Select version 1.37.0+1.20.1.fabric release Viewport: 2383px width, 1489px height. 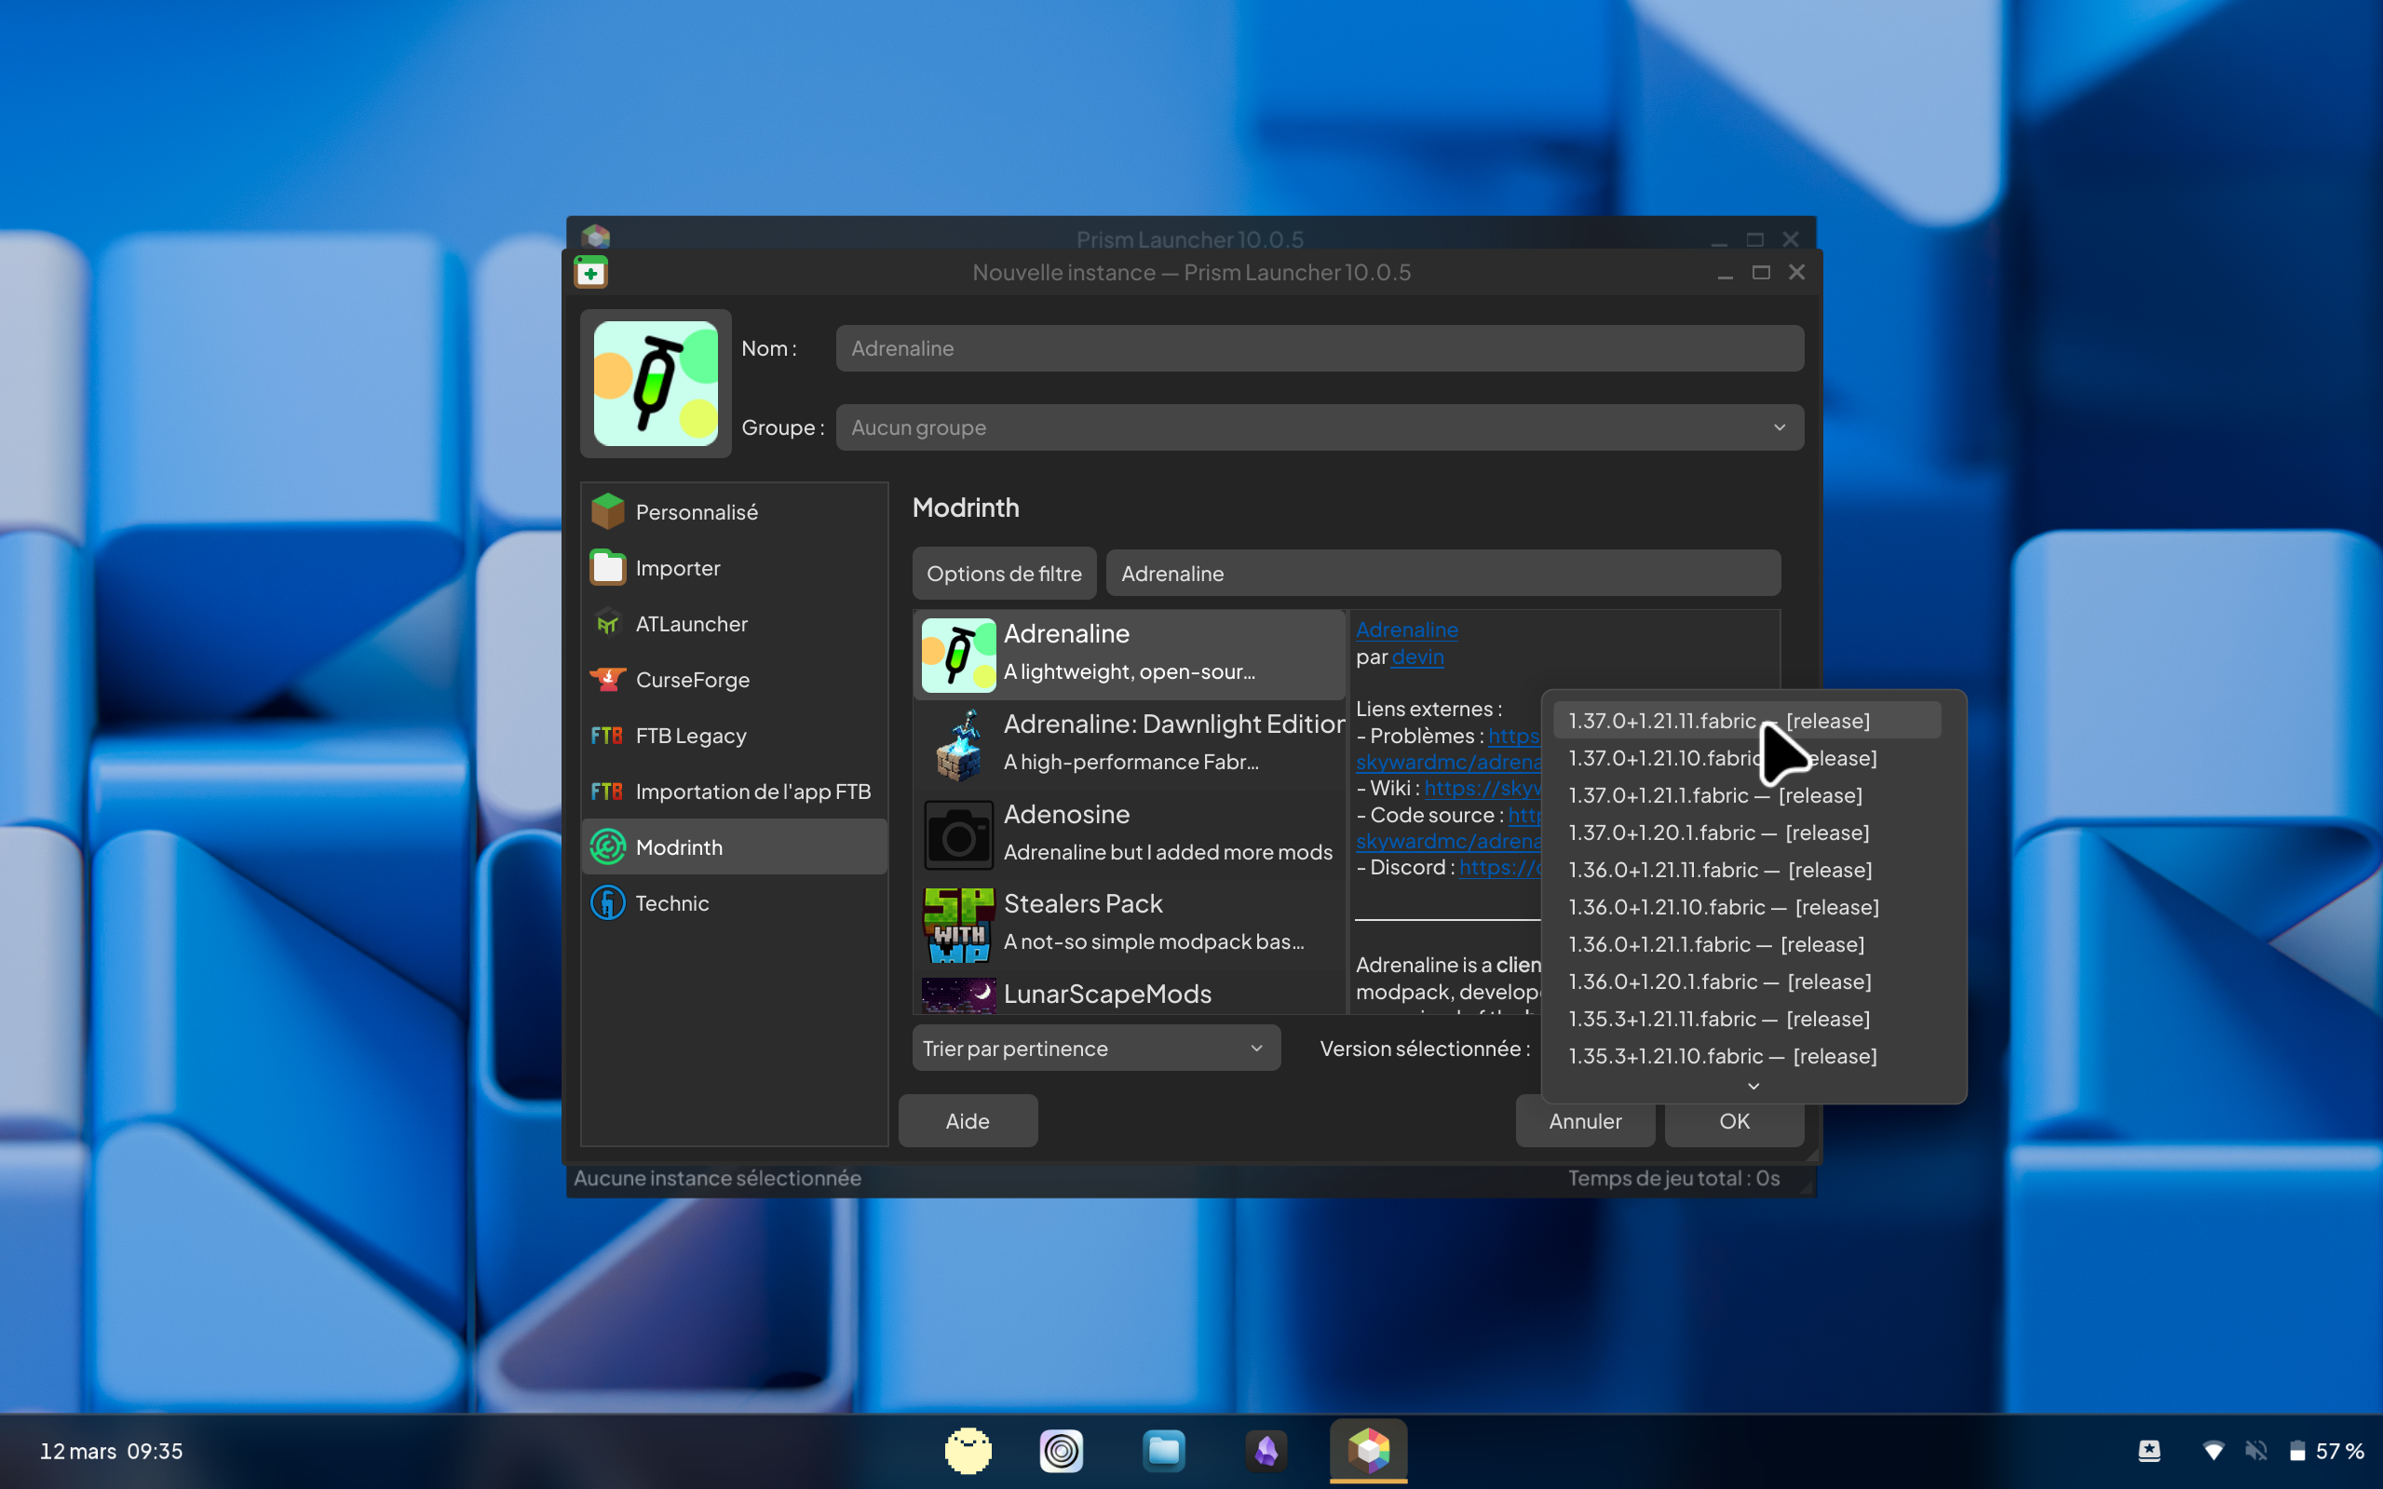point(1746,832)
